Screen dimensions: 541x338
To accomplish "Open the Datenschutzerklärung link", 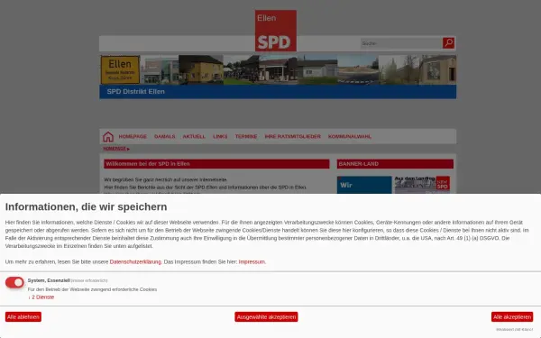I will click(135, 261).
